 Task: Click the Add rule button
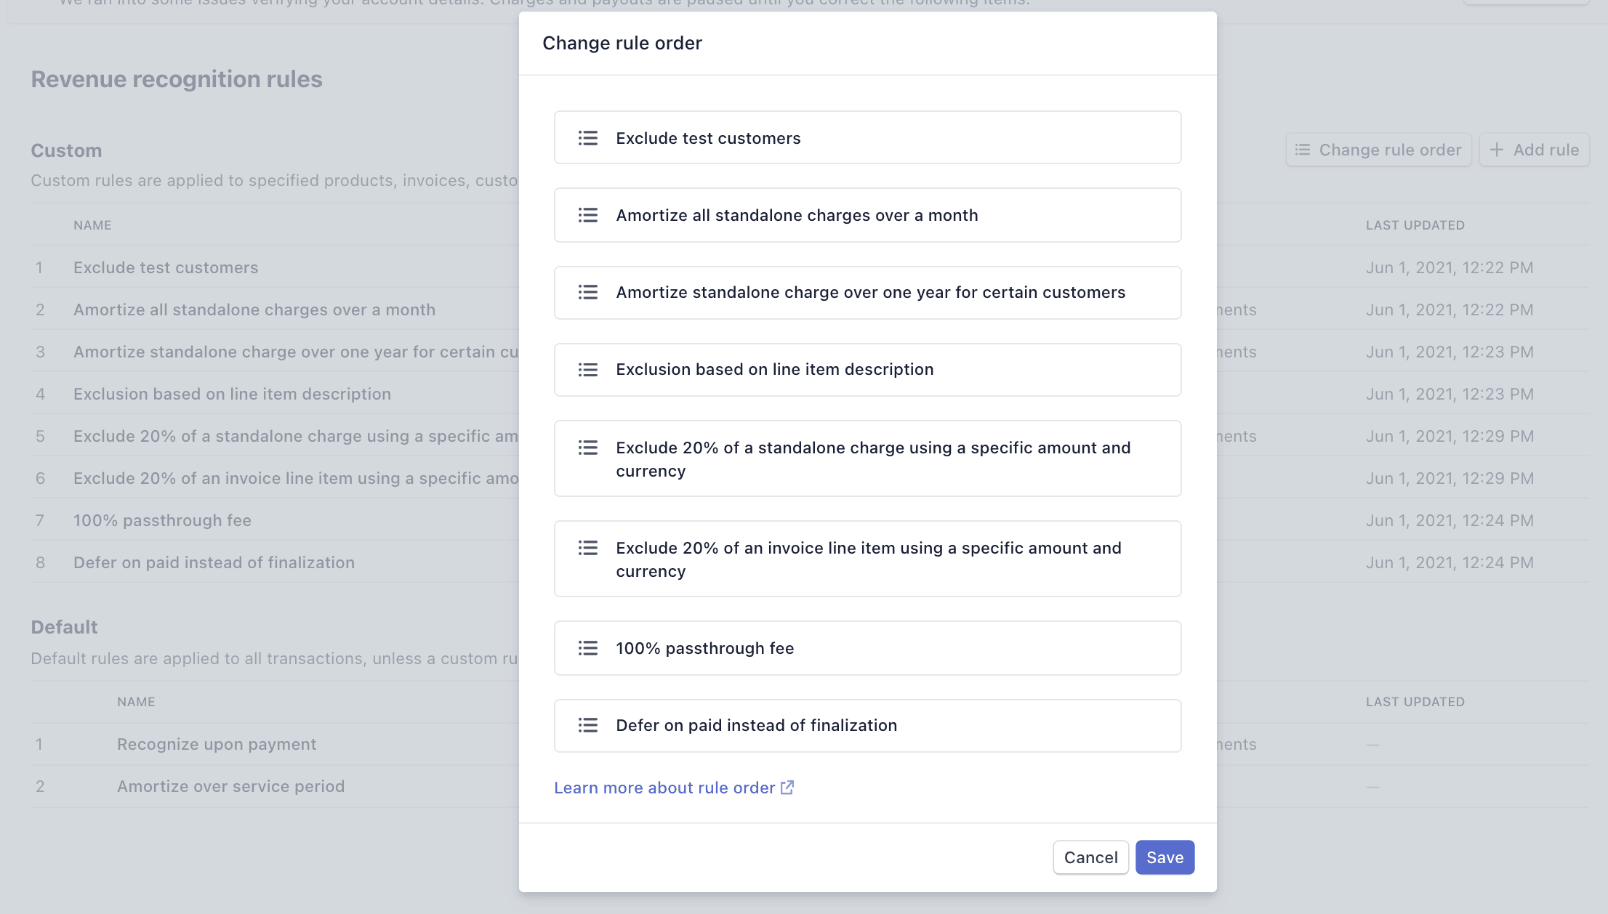click(x=1534, y=150)
